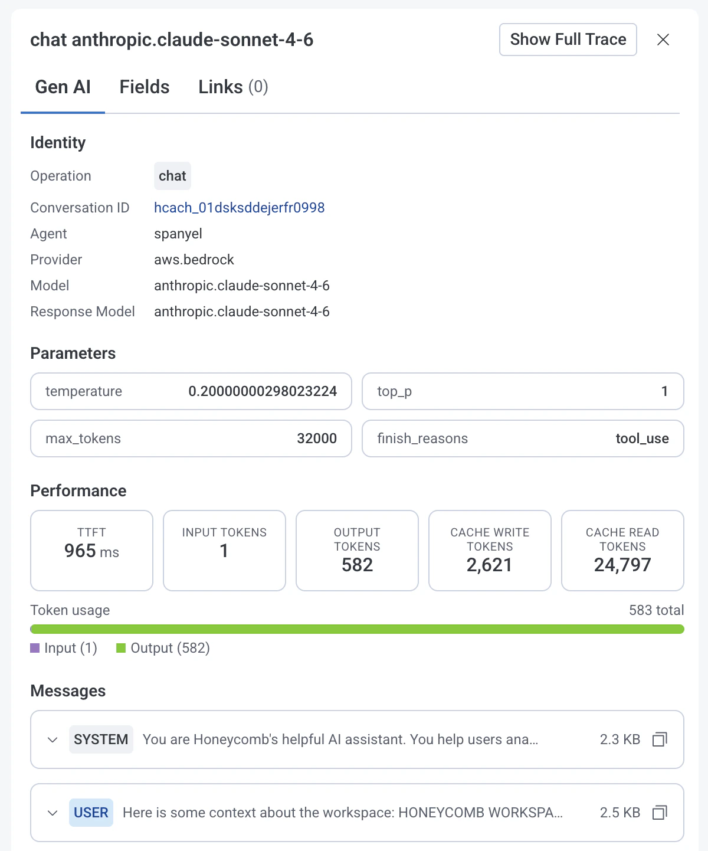This screenshot has height=851, width=708.
Task: Click the TTFT 965 ms card
Action: [x=91, y=551]
